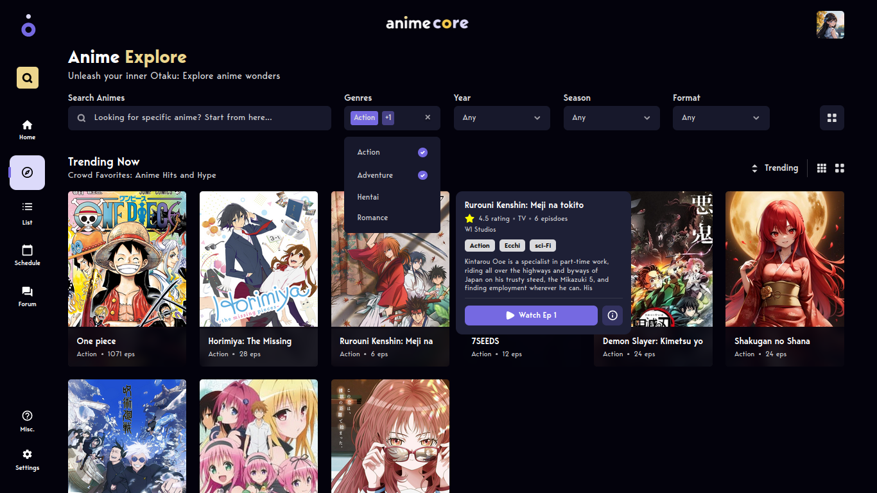The width and height of the screenshot is (877, 493).
Task: Click the Trending sort arrows icon
Action: coord(754,168)
